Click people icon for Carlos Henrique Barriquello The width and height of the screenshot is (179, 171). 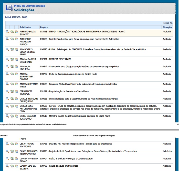tap(16, 99)
